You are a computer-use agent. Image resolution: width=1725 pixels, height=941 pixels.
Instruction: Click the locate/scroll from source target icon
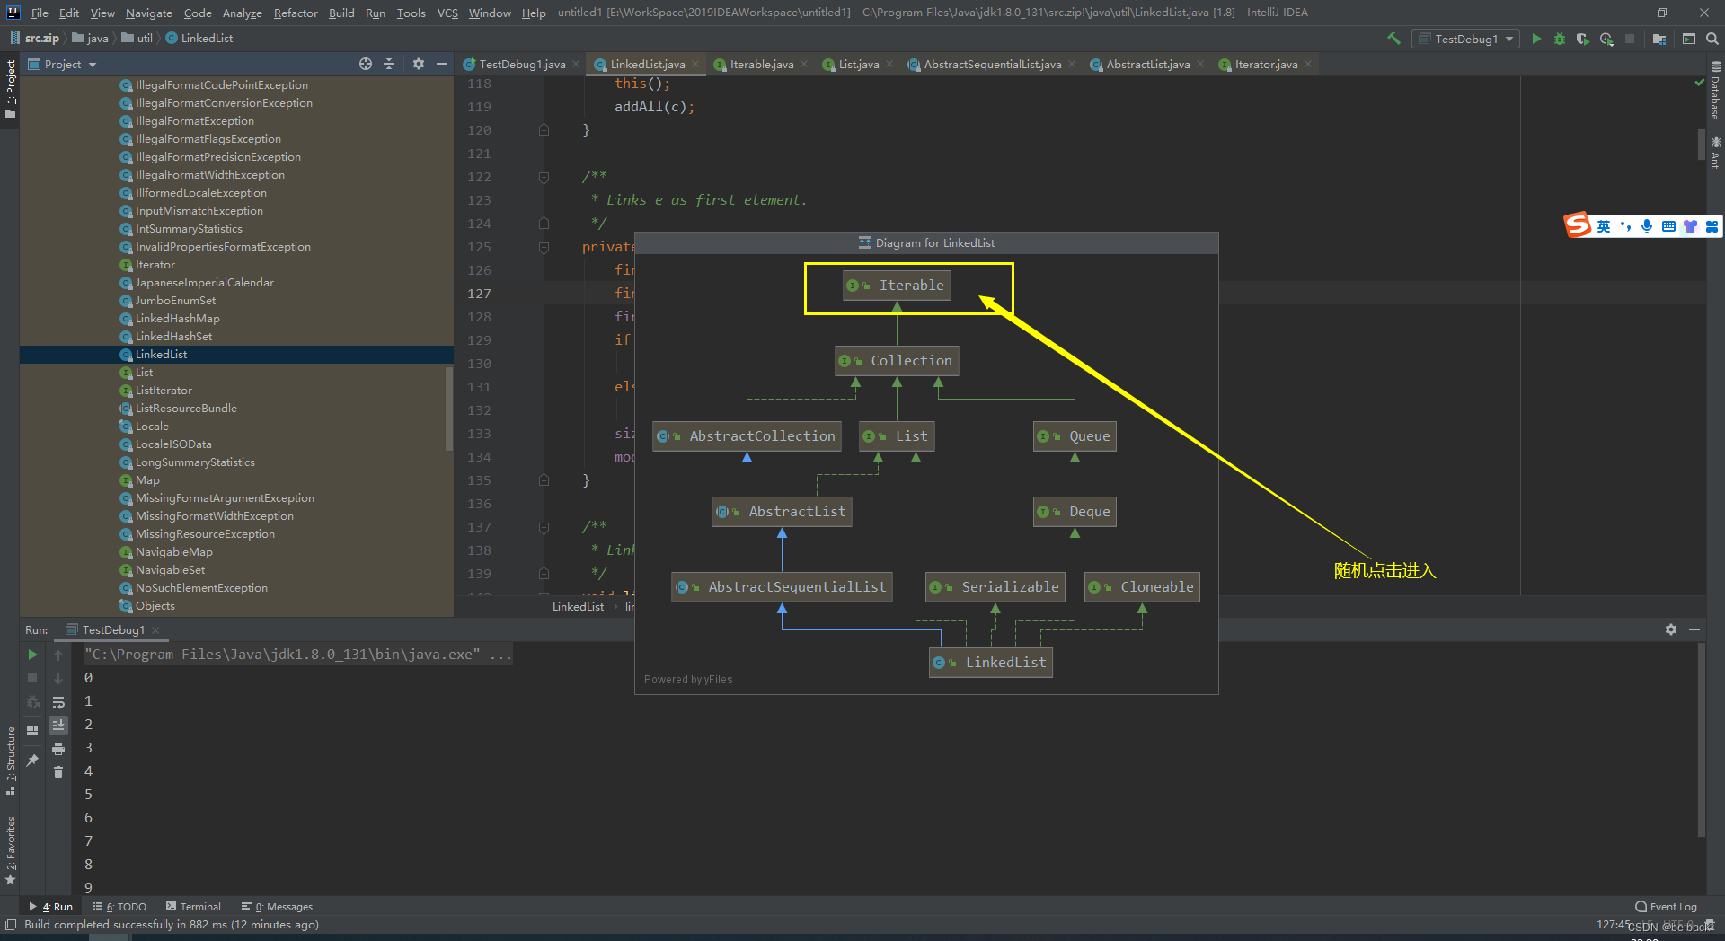(x=366, y=64)
